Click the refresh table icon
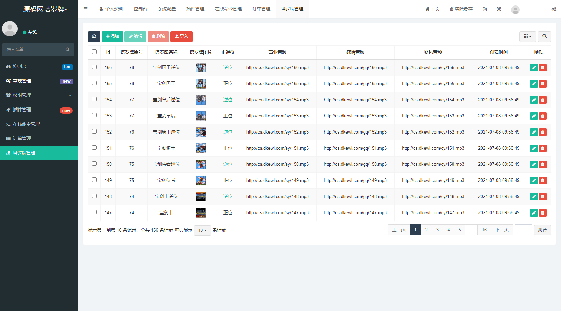The image size is (561, 311). tap(94, 36)
